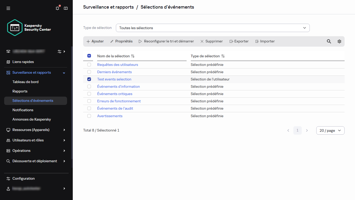Click page number 1 in the pagination
355x200 pixels.
tap(298, 130)
